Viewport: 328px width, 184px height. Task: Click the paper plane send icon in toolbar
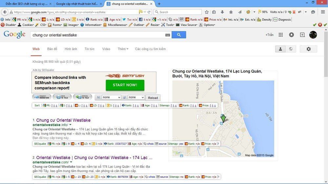click(240, 12)
